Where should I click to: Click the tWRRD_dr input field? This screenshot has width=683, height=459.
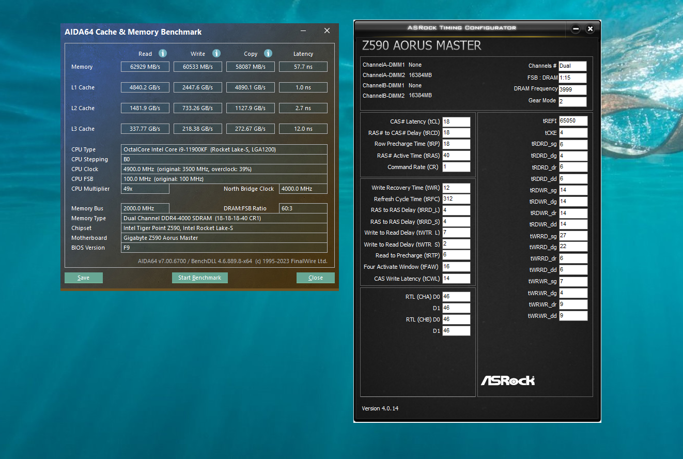click(573, 258)
